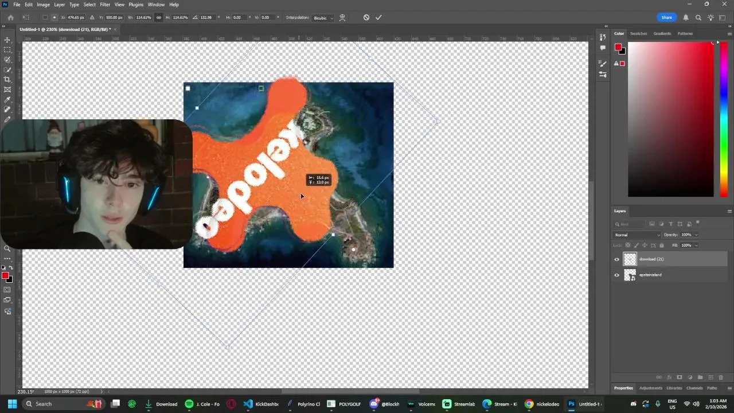Click the red foreground color swatch in toolbar
Screen dimensions: 734x413
click(5, 276)
